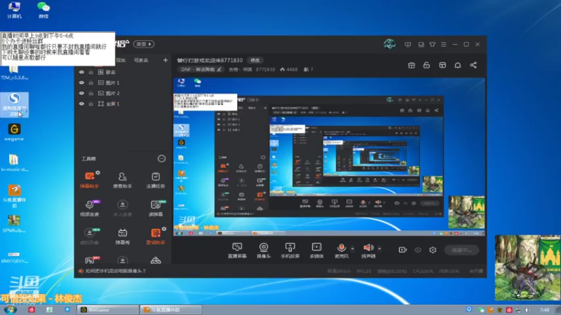The width and height of the screenshot is (561, 315).
Task: Toggle visibility of 歌名 source
Action: click(81, 72)
